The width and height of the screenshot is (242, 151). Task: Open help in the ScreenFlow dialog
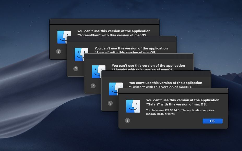click(58, 51)
